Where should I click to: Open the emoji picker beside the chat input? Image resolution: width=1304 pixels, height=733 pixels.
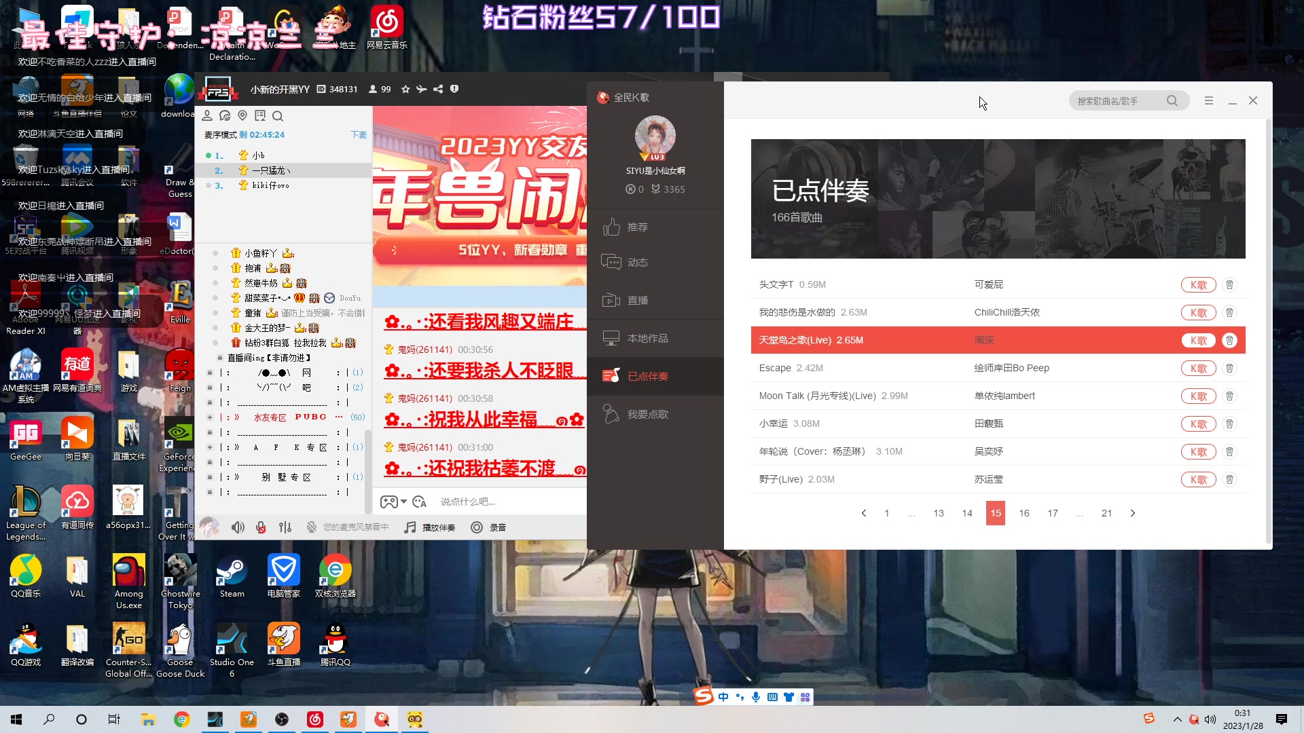tap(419, 502)
